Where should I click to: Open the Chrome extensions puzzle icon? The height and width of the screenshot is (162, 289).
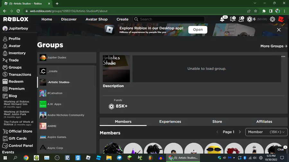pyautogui.click(x=264, y=11)
